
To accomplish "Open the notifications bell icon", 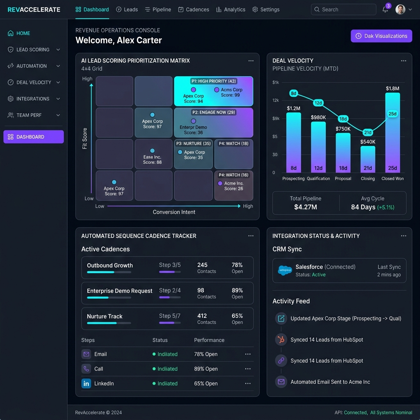I will coord(385,10).
